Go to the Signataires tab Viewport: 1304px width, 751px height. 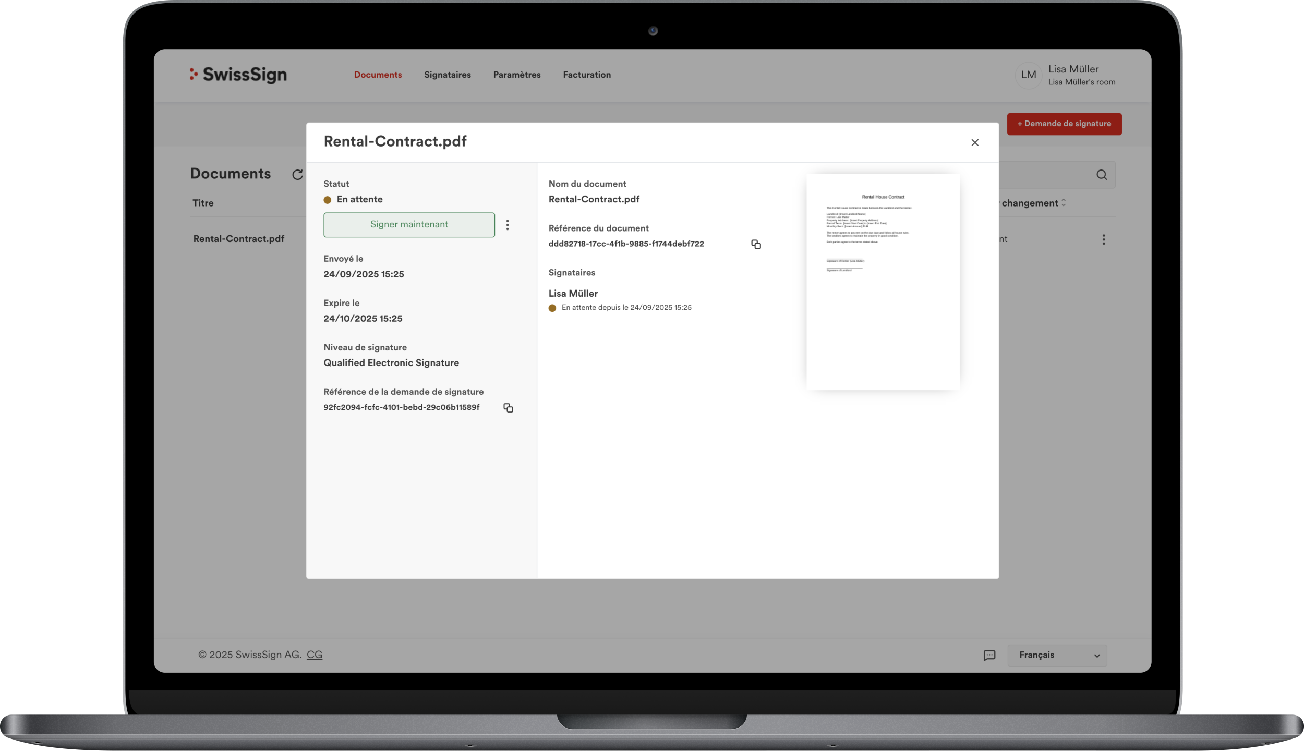click(447, 75)
